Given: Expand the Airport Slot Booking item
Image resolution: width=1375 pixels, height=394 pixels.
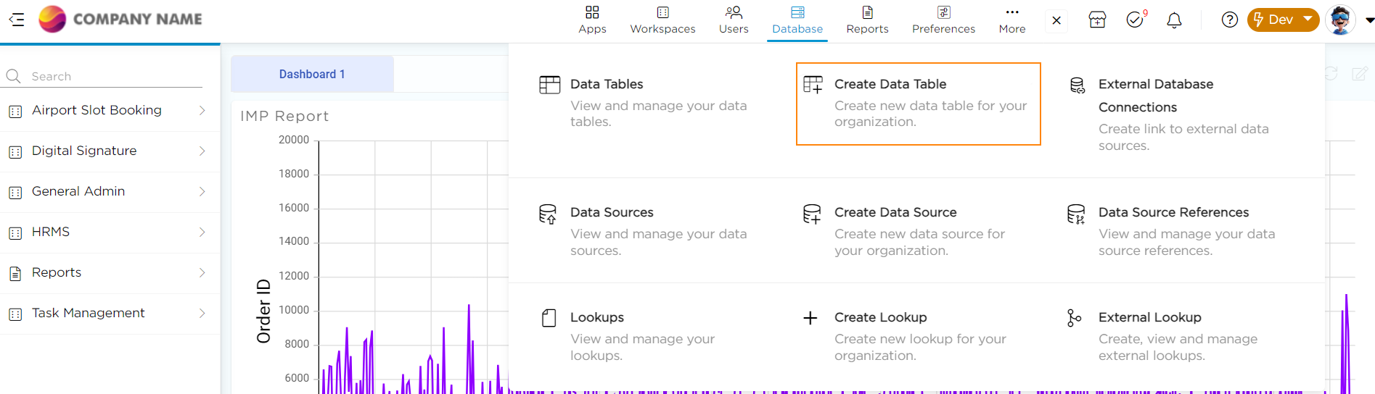Looking at the screenshot, I should click(202, 111).
